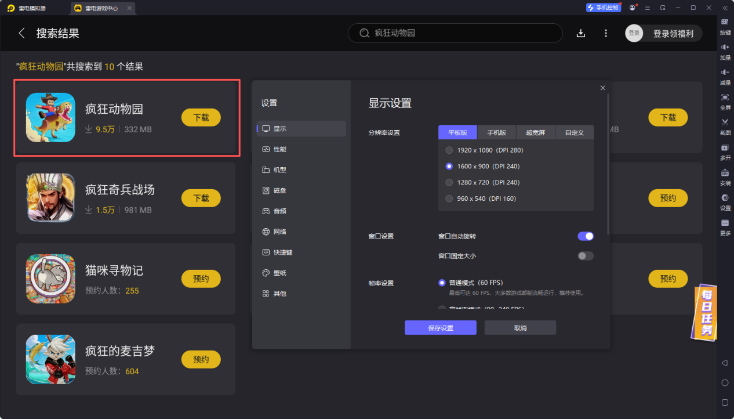734x419 pixels.
Task: Click 手机控制 phone control button
Action: [603, 8]
